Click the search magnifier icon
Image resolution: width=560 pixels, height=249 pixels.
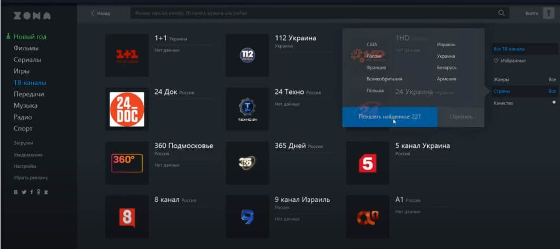tap(502, 13)
